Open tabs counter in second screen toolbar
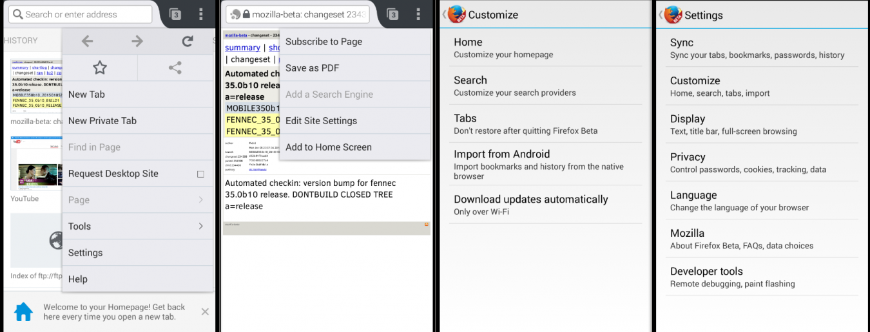Screen dimensions: 870x332 click(392, 14)
